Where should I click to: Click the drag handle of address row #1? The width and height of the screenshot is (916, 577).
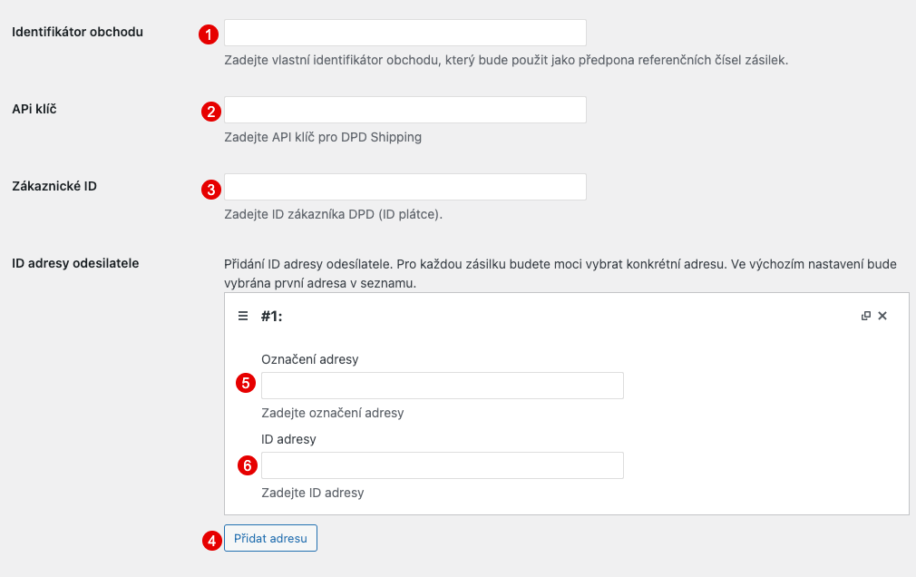click(x=243, y=316)
